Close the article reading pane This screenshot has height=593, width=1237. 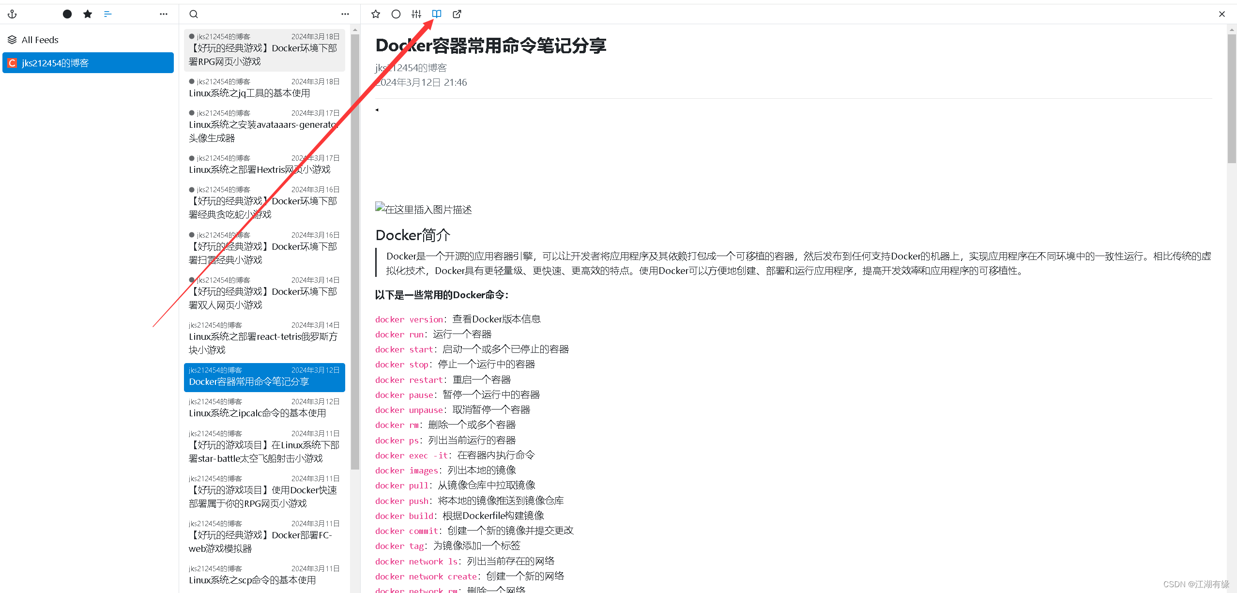1222,14
